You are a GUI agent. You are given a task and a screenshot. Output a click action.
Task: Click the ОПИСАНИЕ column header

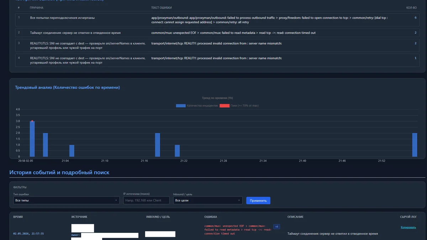tap(295, 217)
